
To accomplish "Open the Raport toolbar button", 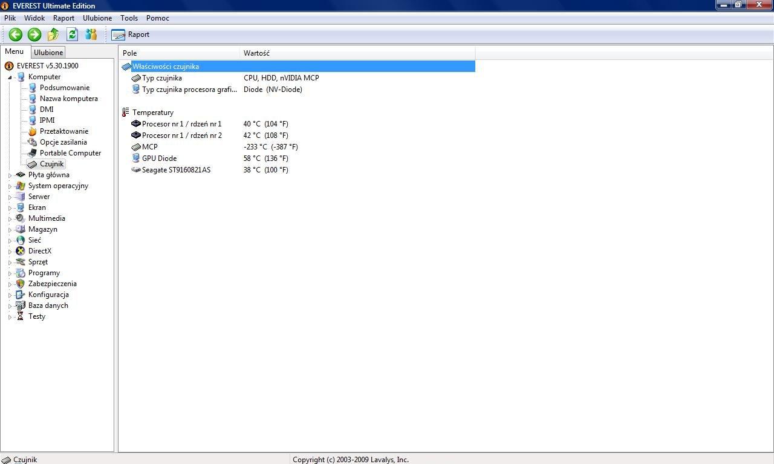I will (131, 34).
